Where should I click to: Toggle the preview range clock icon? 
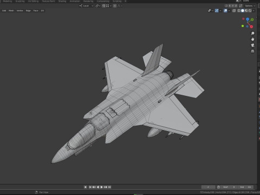218,187
